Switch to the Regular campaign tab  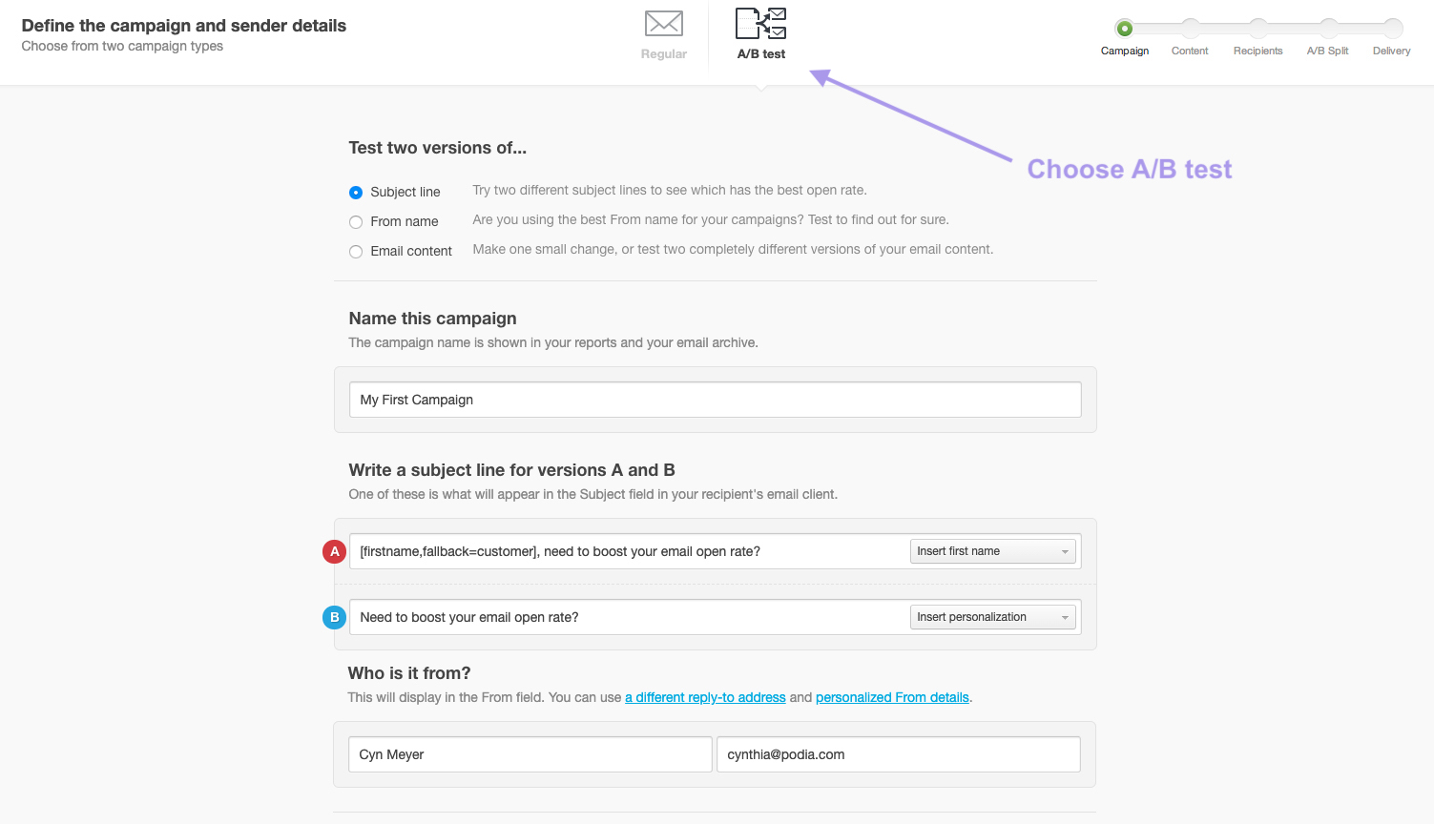click(x=663, y=33)
